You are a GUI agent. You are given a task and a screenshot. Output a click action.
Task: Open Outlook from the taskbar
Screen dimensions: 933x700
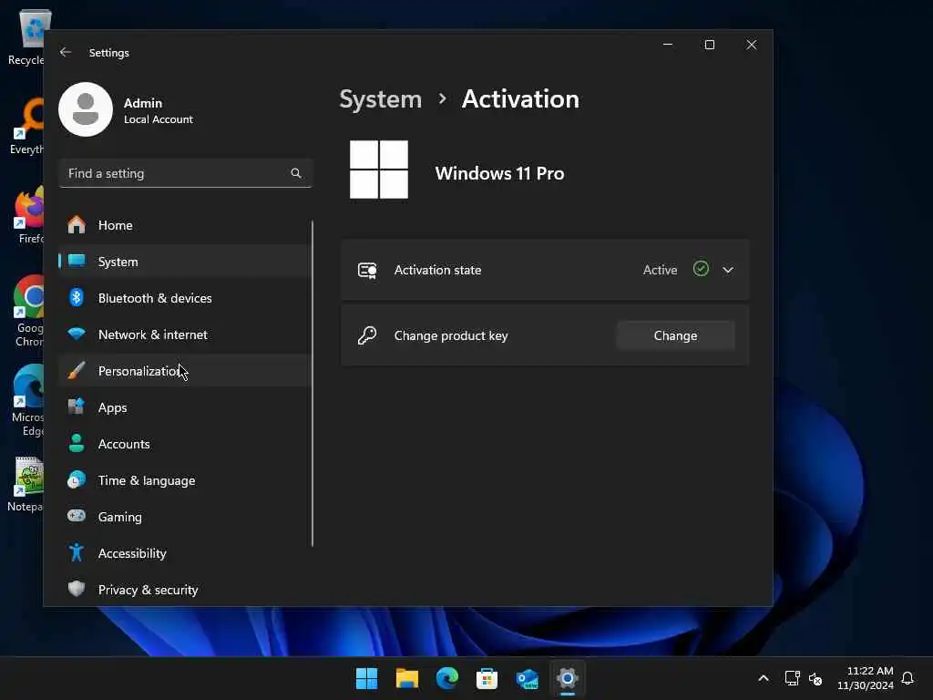pyautogui.click(x=528, y=678)
